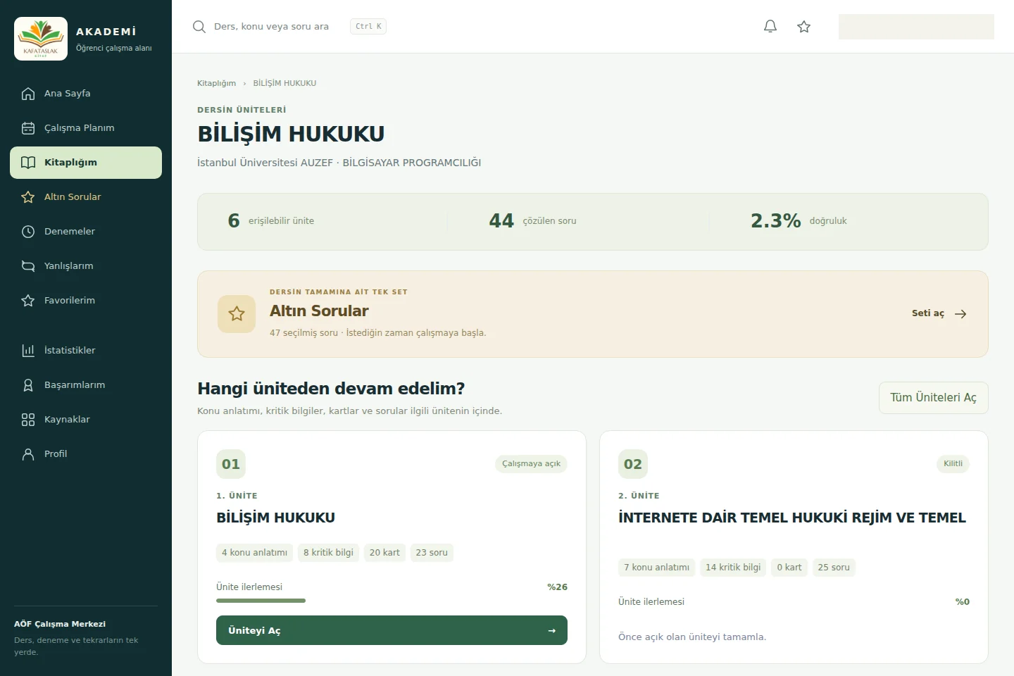Click the Yanlışlarım icon in the sidebar
Screen dimensions: 1014x676
pos(28,266)
